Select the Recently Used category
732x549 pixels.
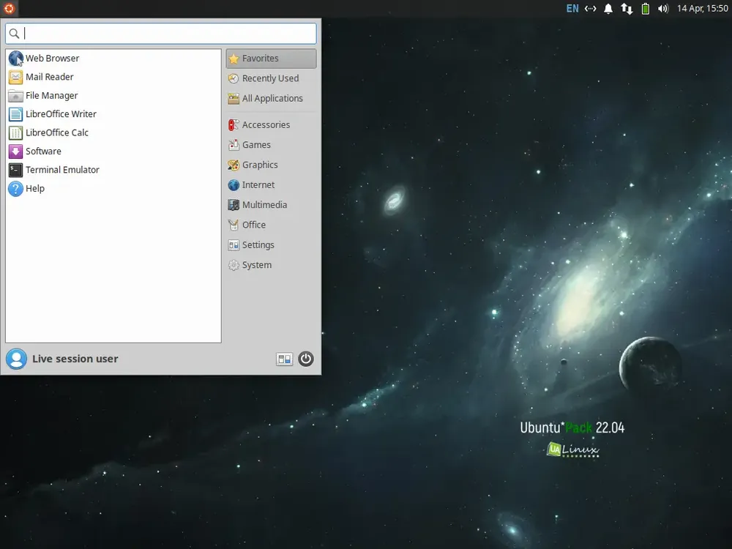point(272,78)
